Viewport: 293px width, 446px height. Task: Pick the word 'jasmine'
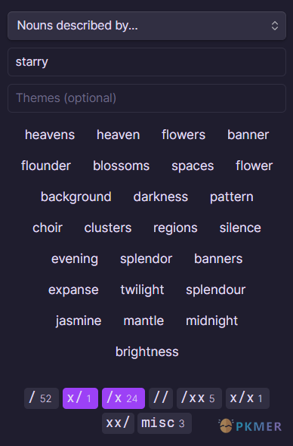coord(79,321)
